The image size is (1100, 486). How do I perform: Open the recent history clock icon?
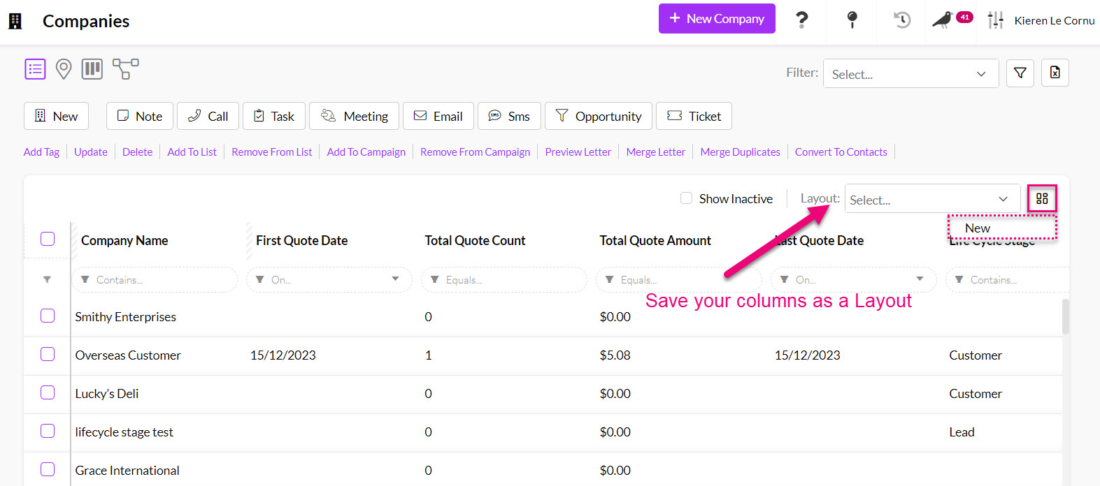[902, 20]
